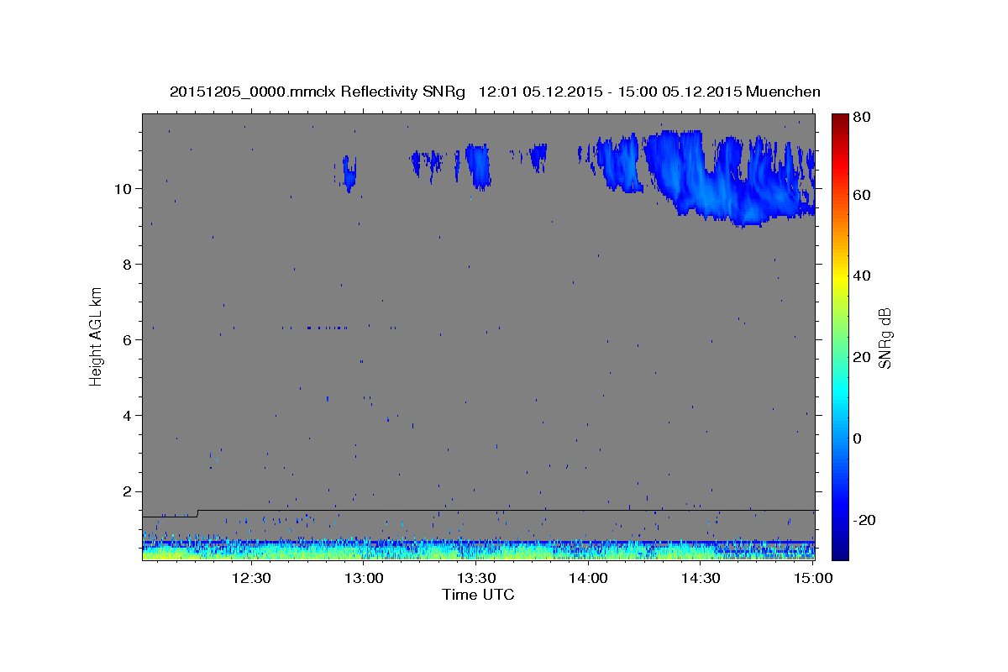Click the 13:00 tick label on time axis
1008x672 pixels.
tap(364, 578)
